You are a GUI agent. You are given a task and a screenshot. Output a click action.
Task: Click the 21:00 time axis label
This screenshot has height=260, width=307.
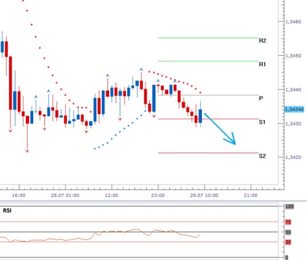pyautogui.click(x=251, y=196)
